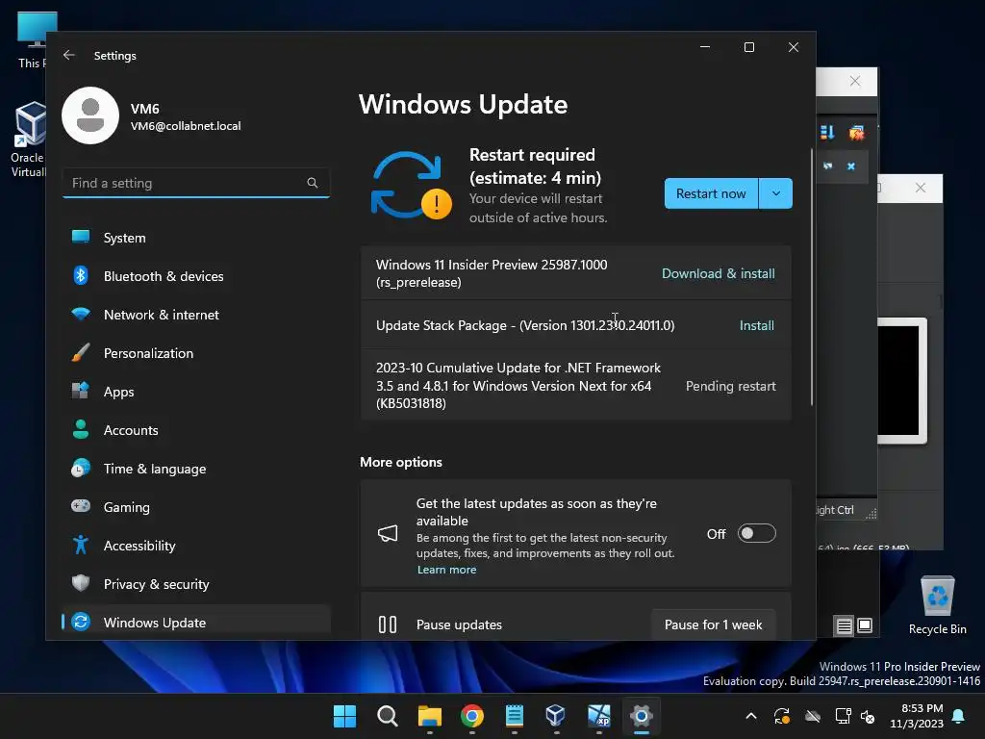Go to Network & internet settings
This screenshot has width=985, height=739.
(195, 315)
